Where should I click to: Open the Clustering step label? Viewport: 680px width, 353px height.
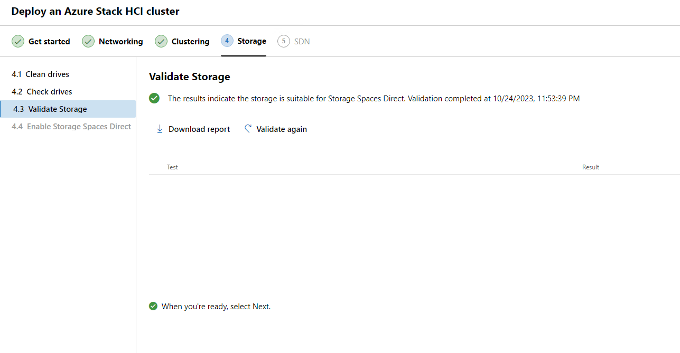tap(190, 41)
